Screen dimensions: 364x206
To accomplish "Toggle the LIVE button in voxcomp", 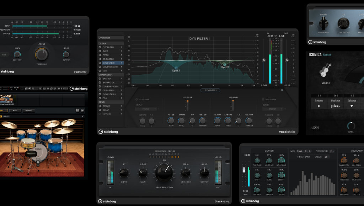I will coord(4,54).
